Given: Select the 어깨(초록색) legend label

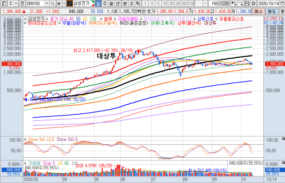Looking at the screenshot, I should (163, 23).
